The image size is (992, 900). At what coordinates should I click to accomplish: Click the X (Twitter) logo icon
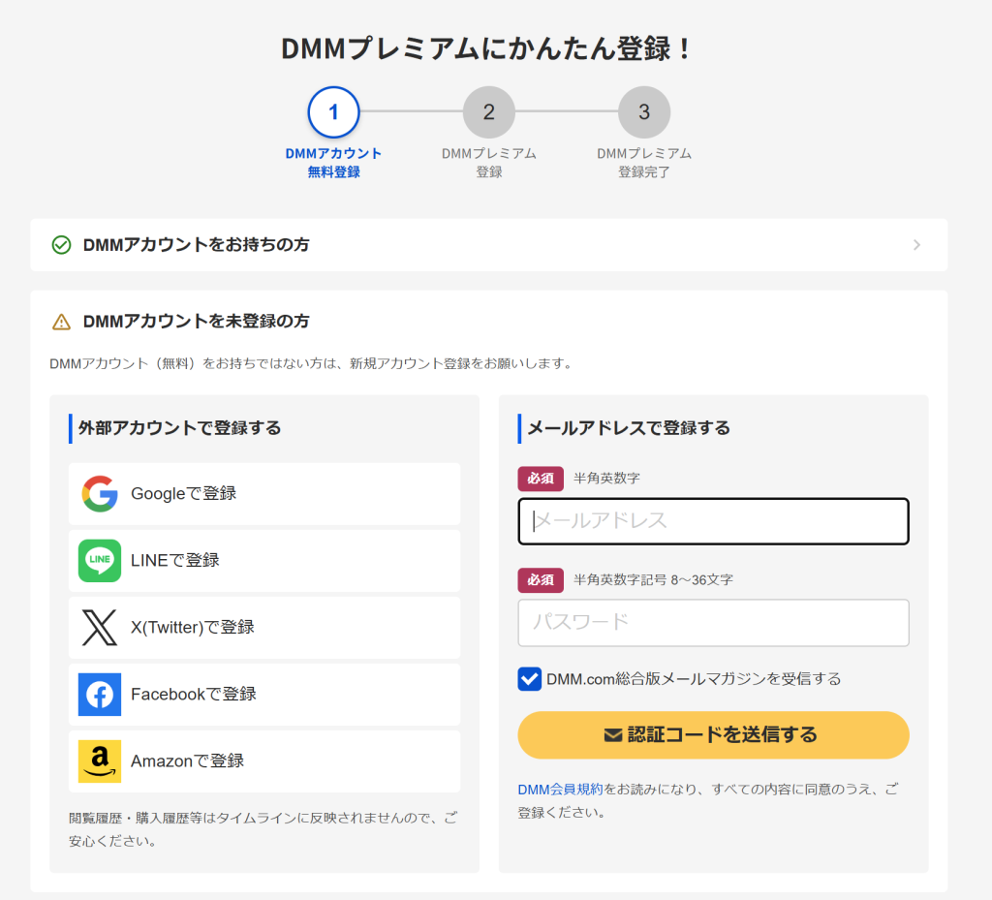pyautogui.click(x=100, y=628)
